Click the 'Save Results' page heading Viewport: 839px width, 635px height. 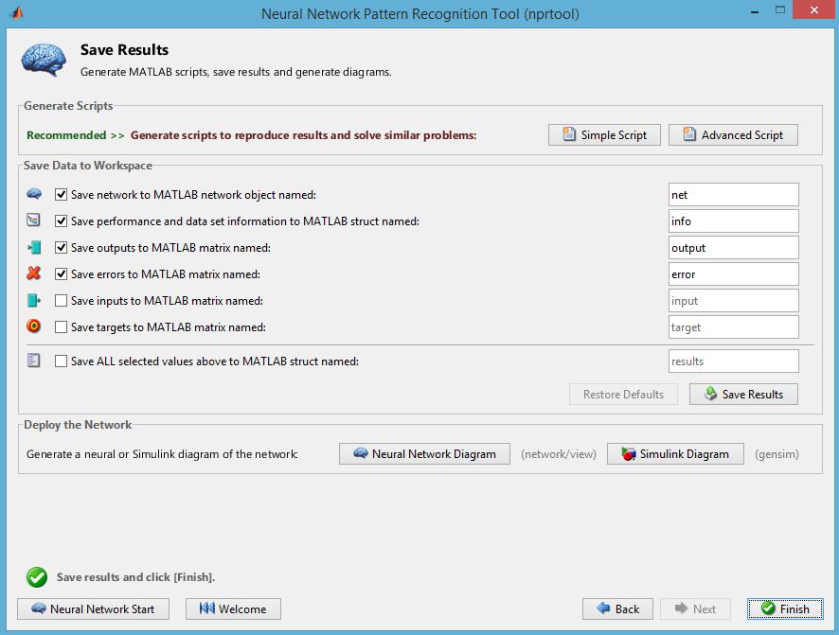125,50
